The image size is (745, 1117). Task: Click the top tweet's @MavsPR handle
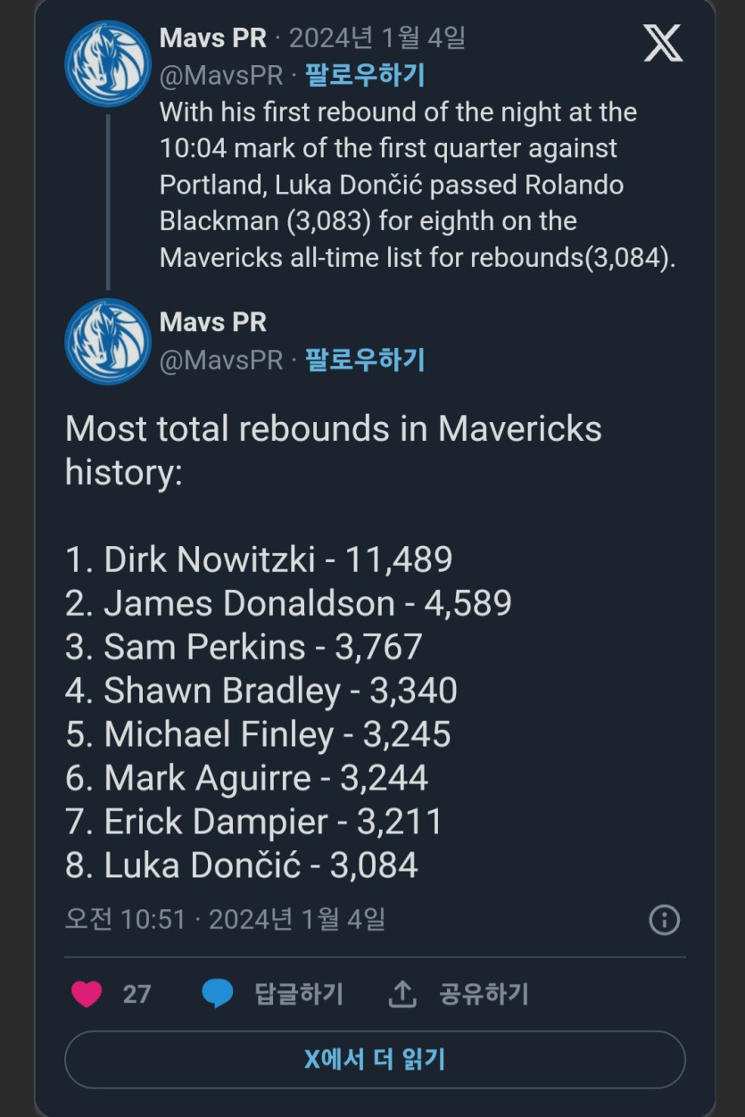click(220, 76)
